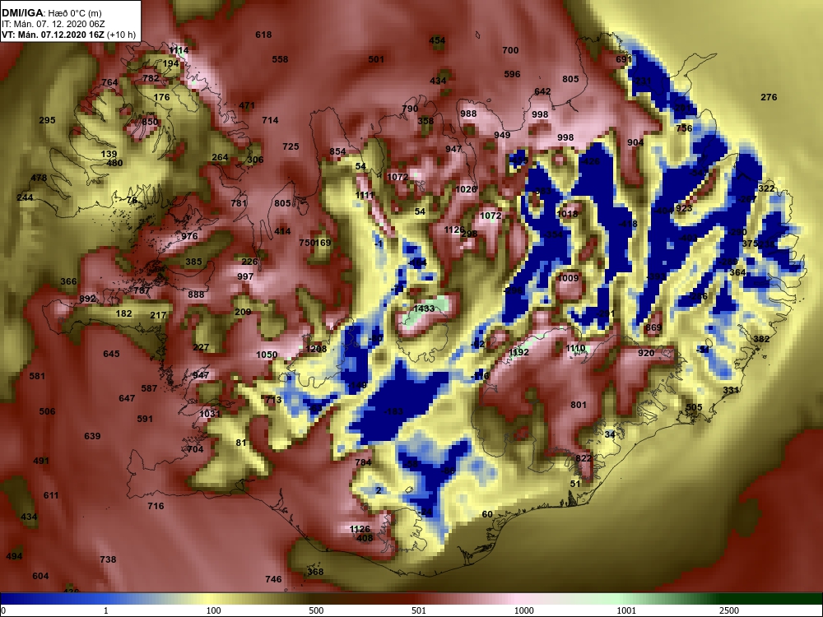Click the map value 331
This screenshot has width=823, height=617.
coord(731,390)
